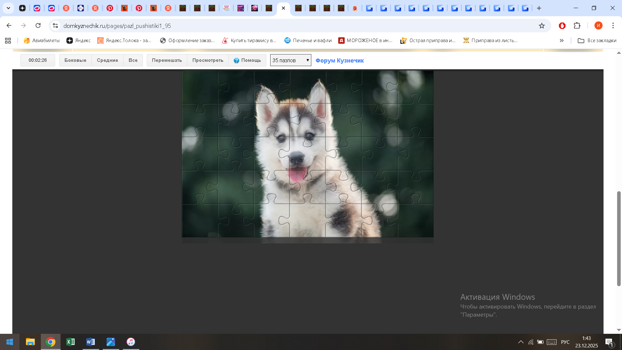Open the Extensions puzzle icon
The width and height of the screenshot is (622, 350).
577,26
